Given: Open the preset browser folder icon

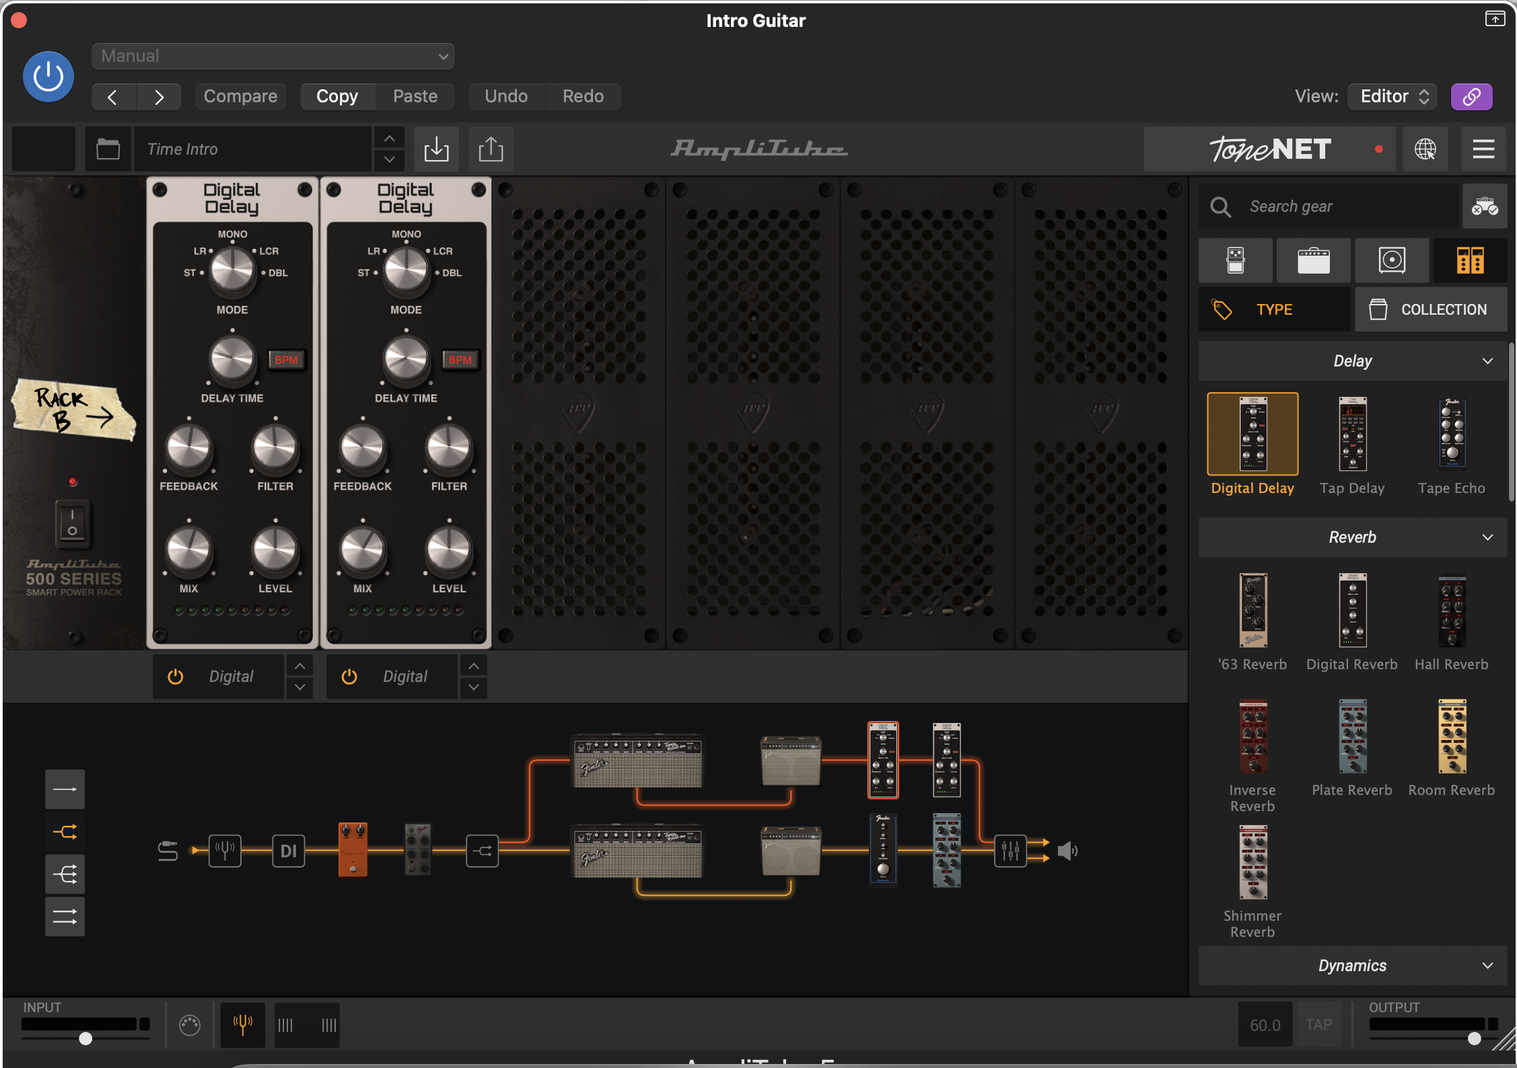Looking at the screenshot, I should [108, 149].
